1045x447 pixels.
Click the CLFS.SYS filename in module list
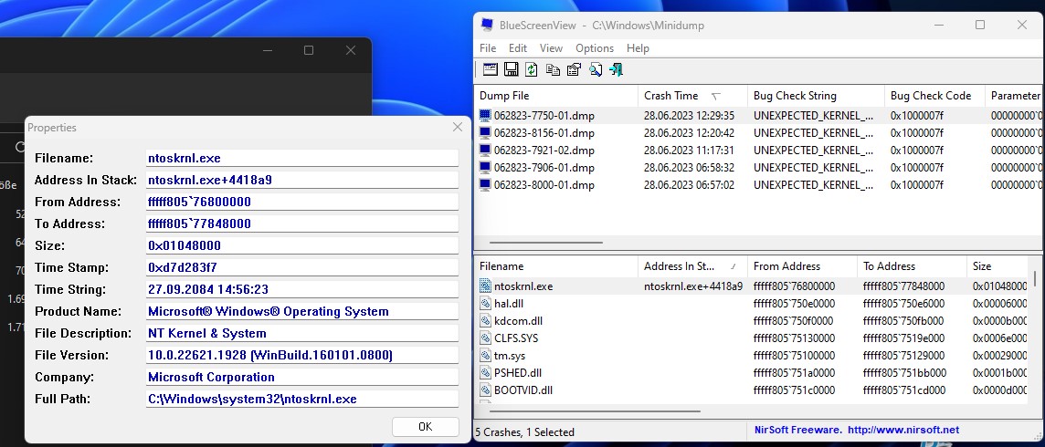tap(516, 338)
